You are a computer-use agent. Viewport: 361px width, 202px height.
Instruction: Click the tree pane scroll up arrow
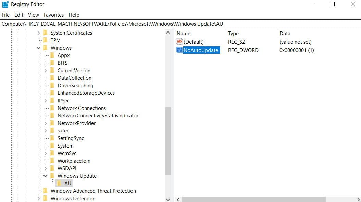tap(168, 33)
